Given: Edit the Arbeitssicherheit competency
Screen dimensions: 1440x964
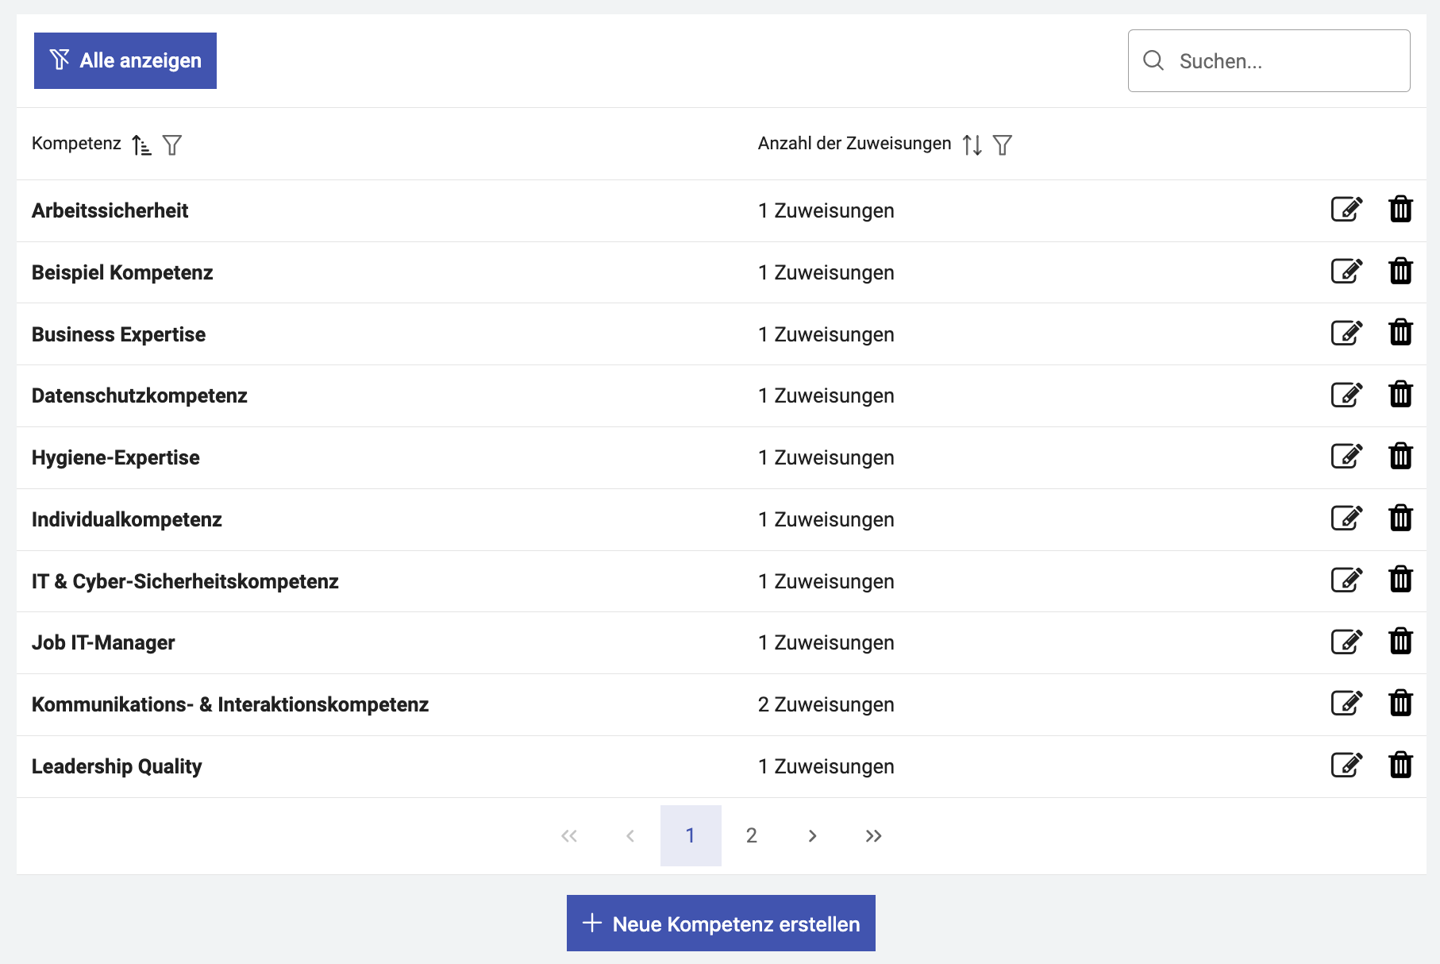Looking at the screenshot, I should pyautogui.click(x=1346, y=210).
